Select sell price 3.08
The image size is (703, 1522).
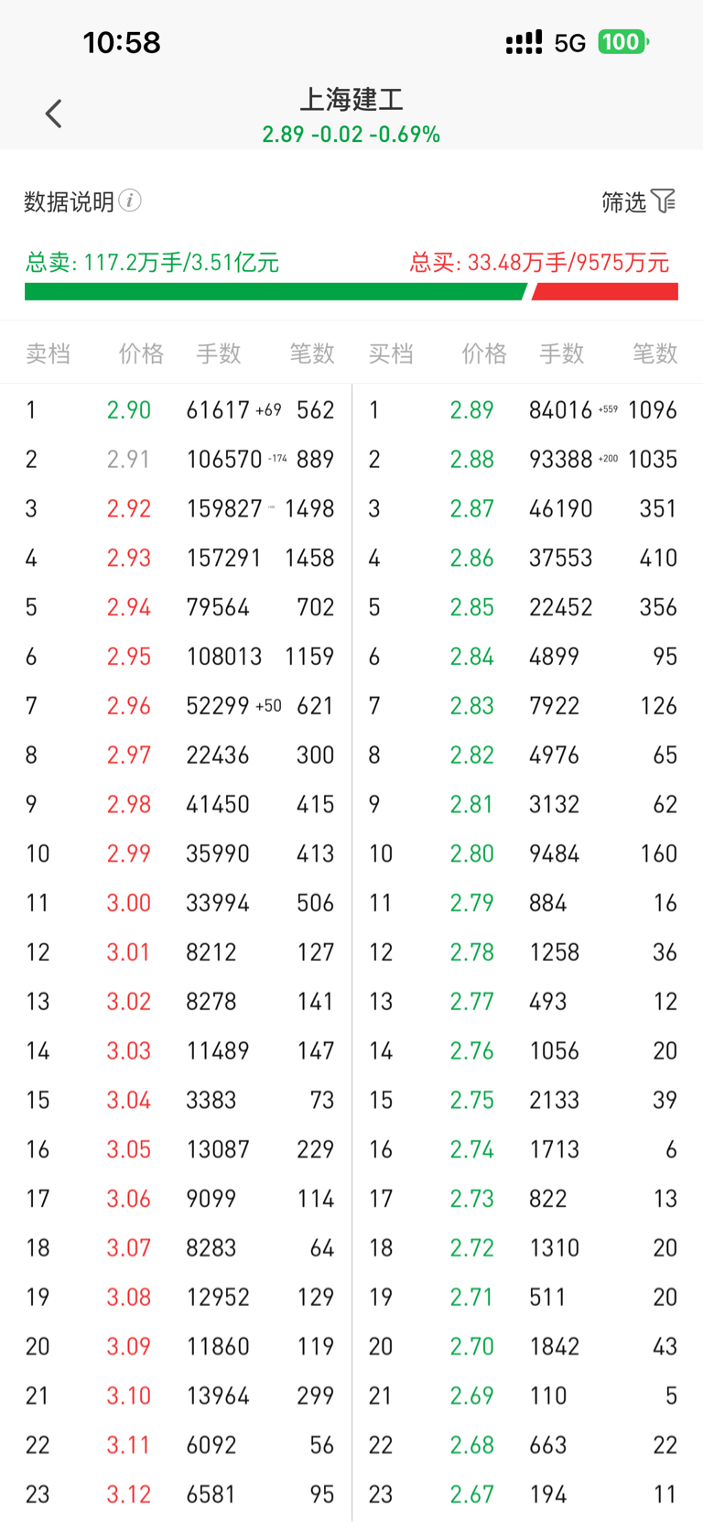tap(129, 1298)
